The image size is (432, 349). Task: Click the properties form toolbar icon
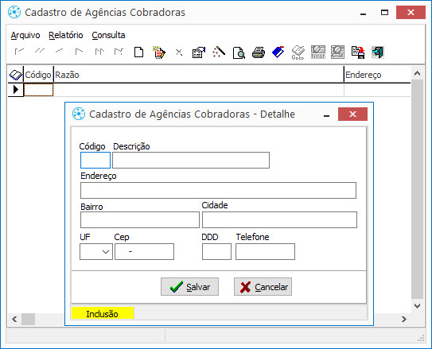point(199,52)
